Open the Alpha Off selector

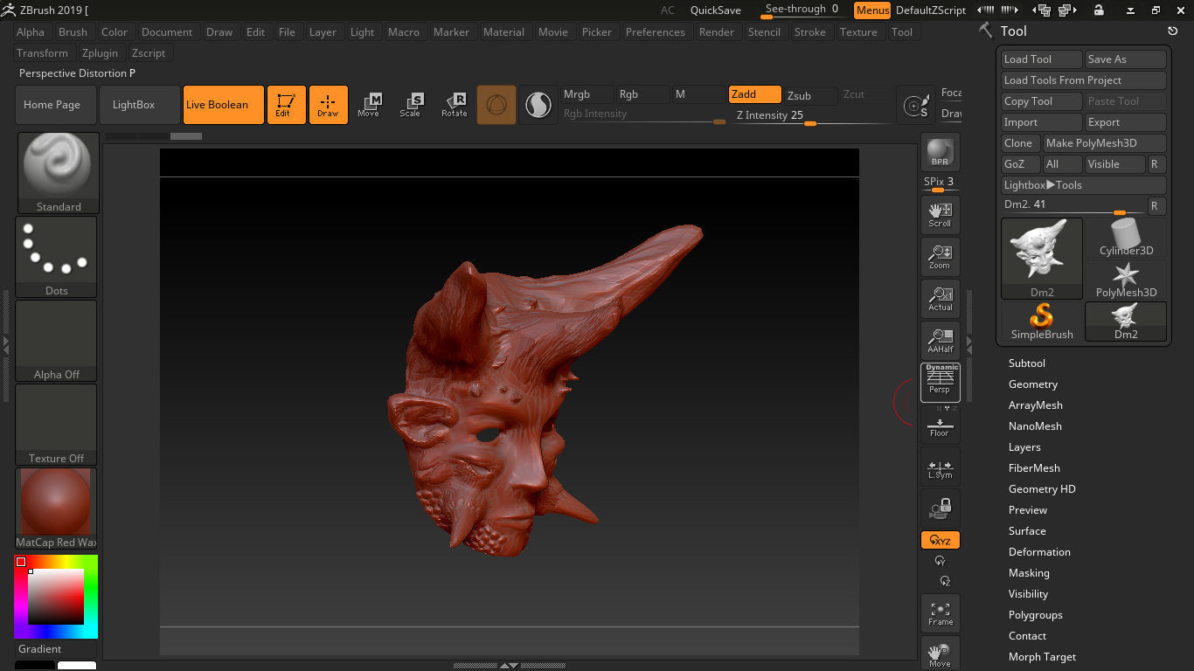(x=56, y=341)
